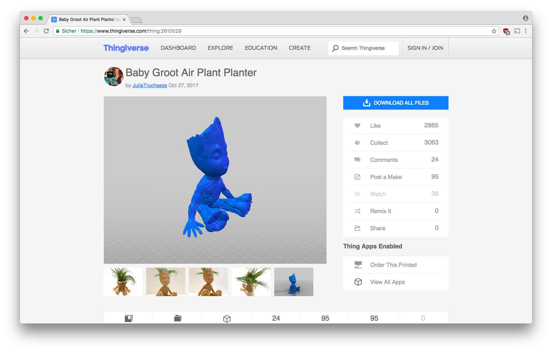Open JuliaTruchsess's profile link
Viewport: 552px width, 352px height.
149,85
